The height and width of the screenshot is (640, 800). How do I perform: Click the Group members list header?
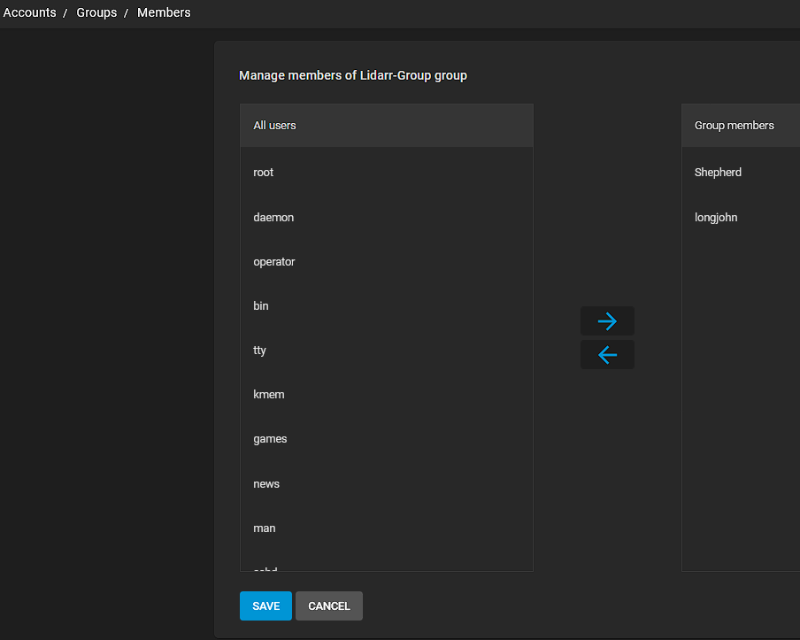741,126
